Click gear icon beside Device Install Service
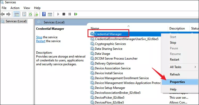The height and width of the screenshot is (105, 199). pos(92,73)
